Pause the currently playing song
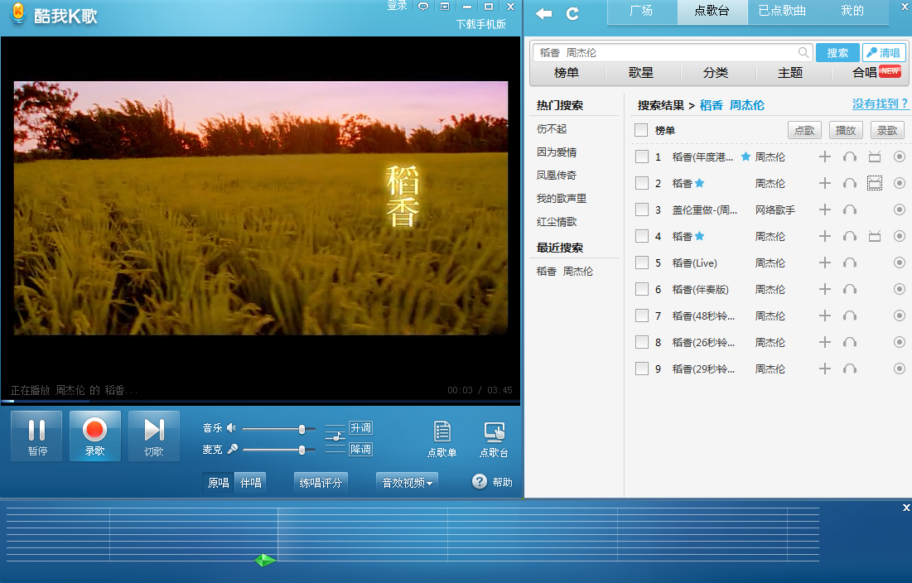Image resolution: width=912 pixels, height=583 pixels. [x=36, y=436]
